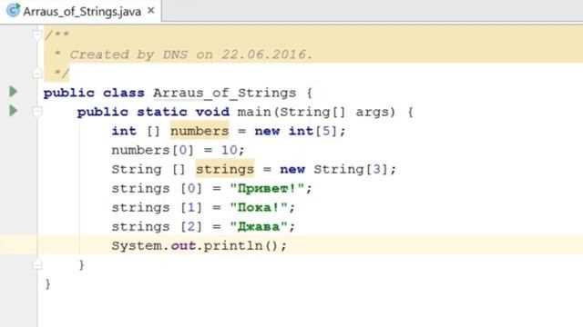Click the highlighted 'strings' variable declaration

click(225, 169)
